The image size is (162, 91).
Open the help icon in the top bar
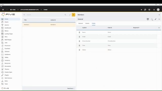[x=149, y=10]
